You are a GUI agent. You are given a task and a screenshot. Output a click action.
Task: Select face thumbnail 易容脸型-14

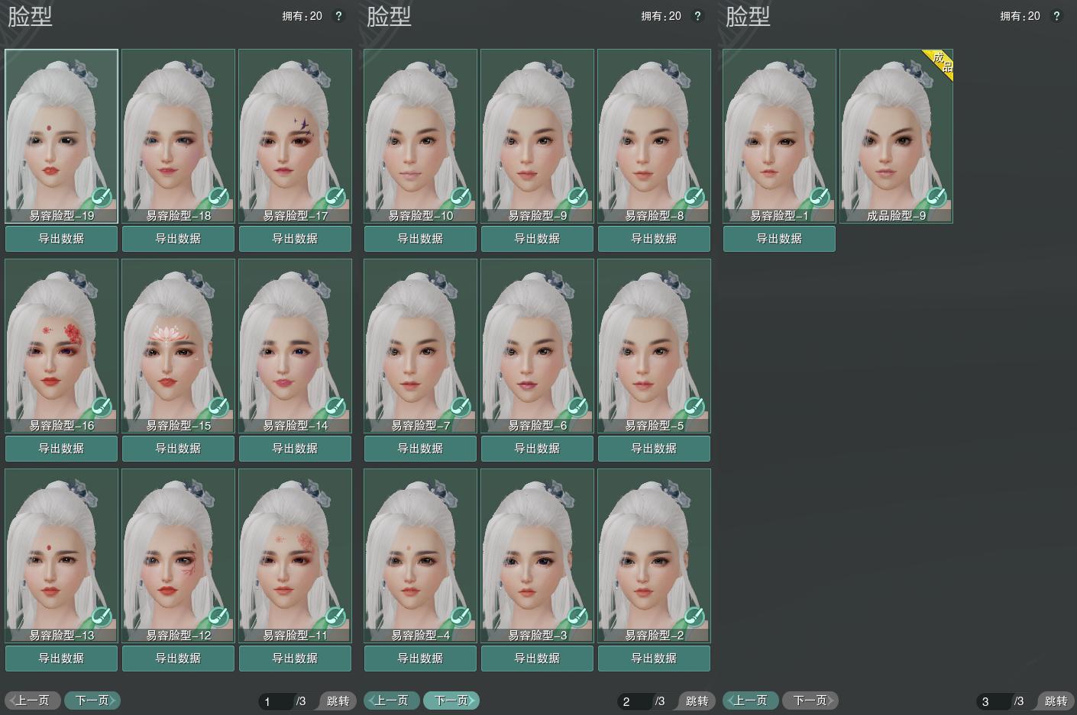pos(296,346)
